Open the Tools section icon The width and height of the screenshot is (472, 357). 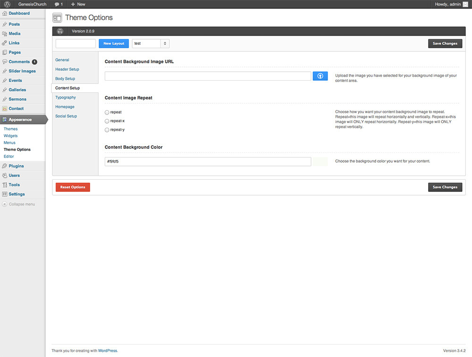[x=5, y=185]
